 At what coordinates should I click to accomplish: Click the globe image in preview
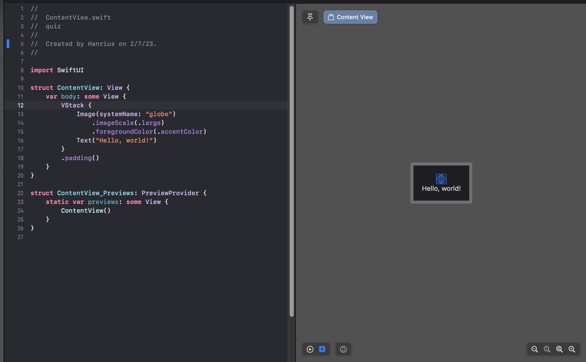(441, 179)
